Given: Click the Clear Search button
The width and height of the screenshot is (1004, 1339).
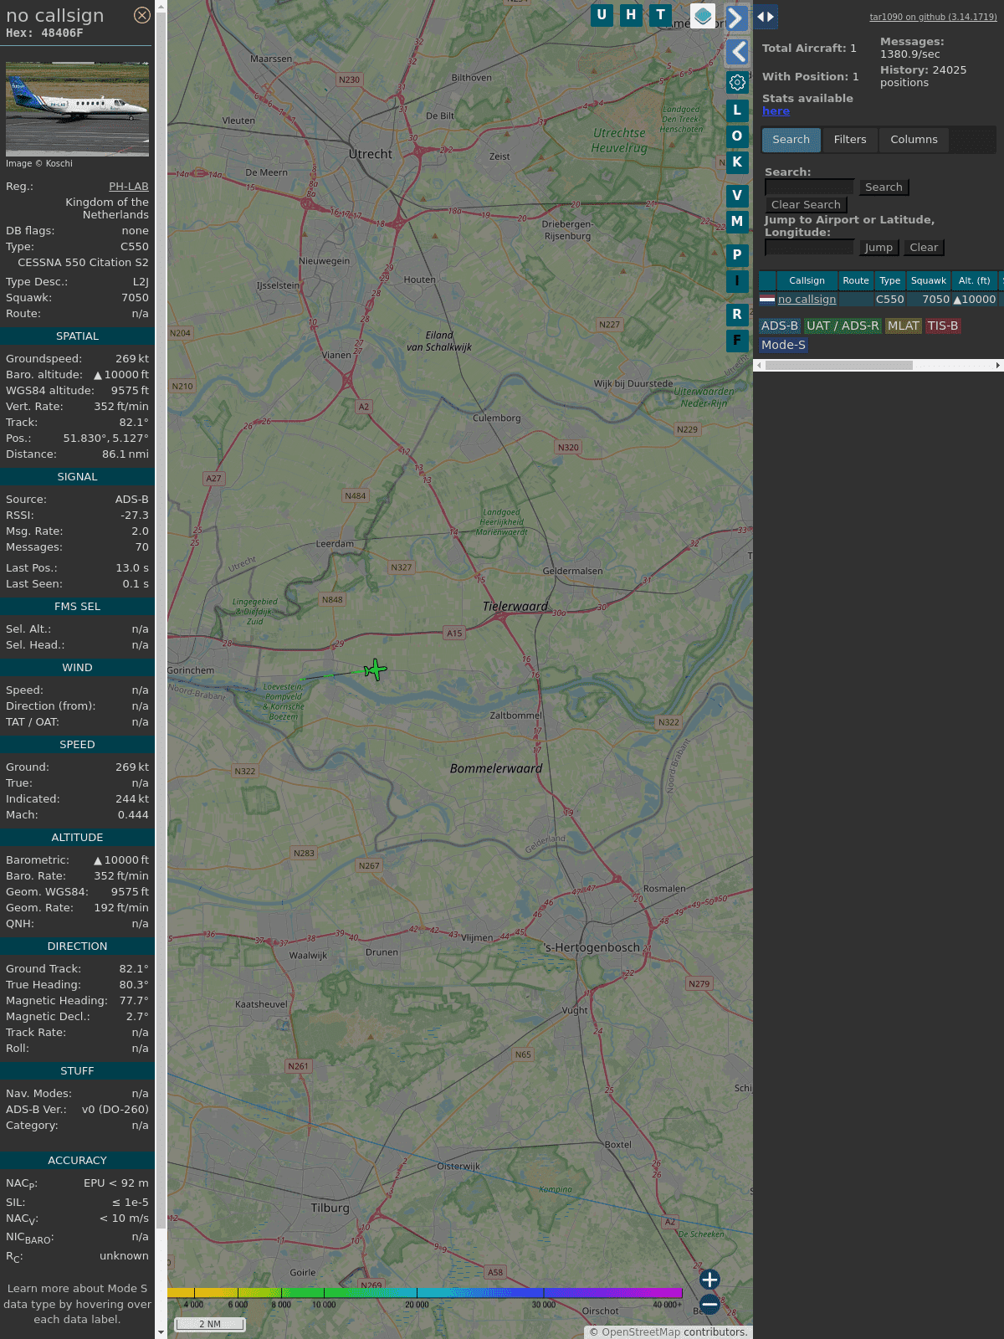Looking at the screenshot, I should click(x=806, y=205).
